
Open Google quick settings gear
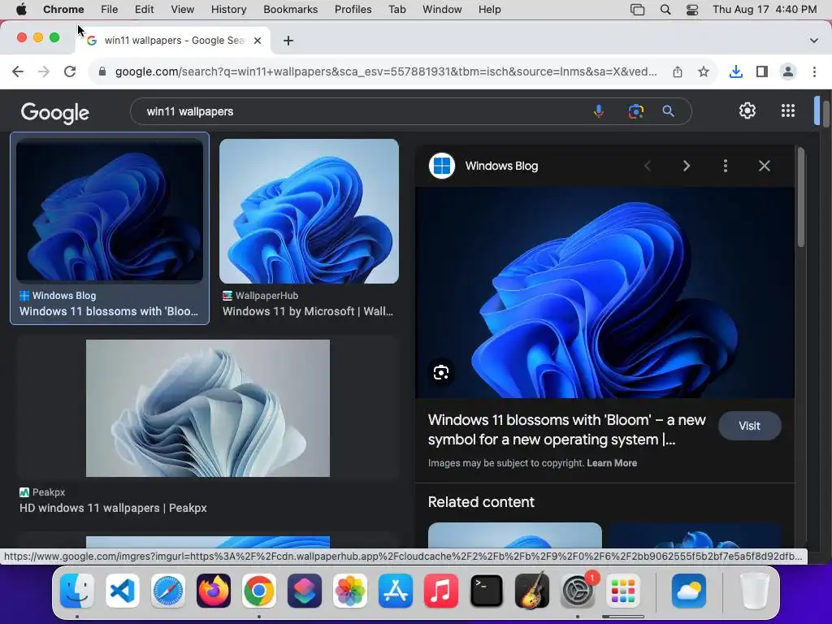(x=747, y=110)
